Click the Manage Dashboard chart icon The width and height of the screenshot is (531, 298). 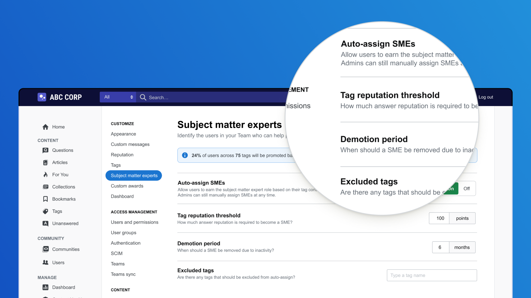45,287
